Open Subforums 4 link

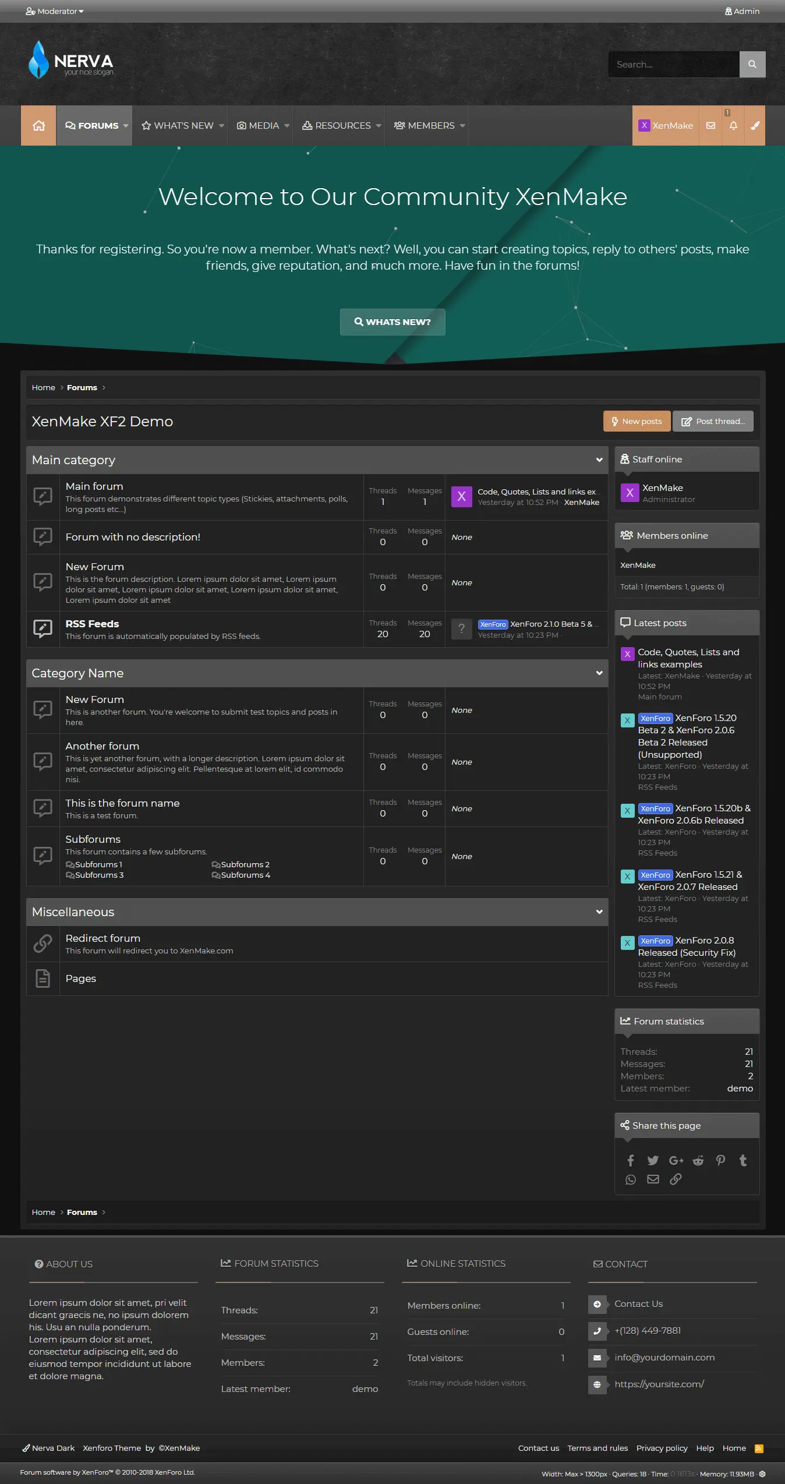[x=245, y=875]
